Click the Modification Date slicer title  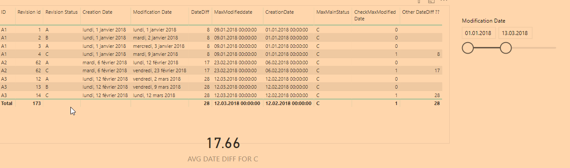pyautogui.click(x=484, y=21)
